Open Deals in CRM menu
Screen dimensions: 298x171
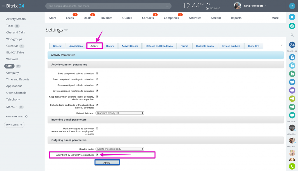87,18
